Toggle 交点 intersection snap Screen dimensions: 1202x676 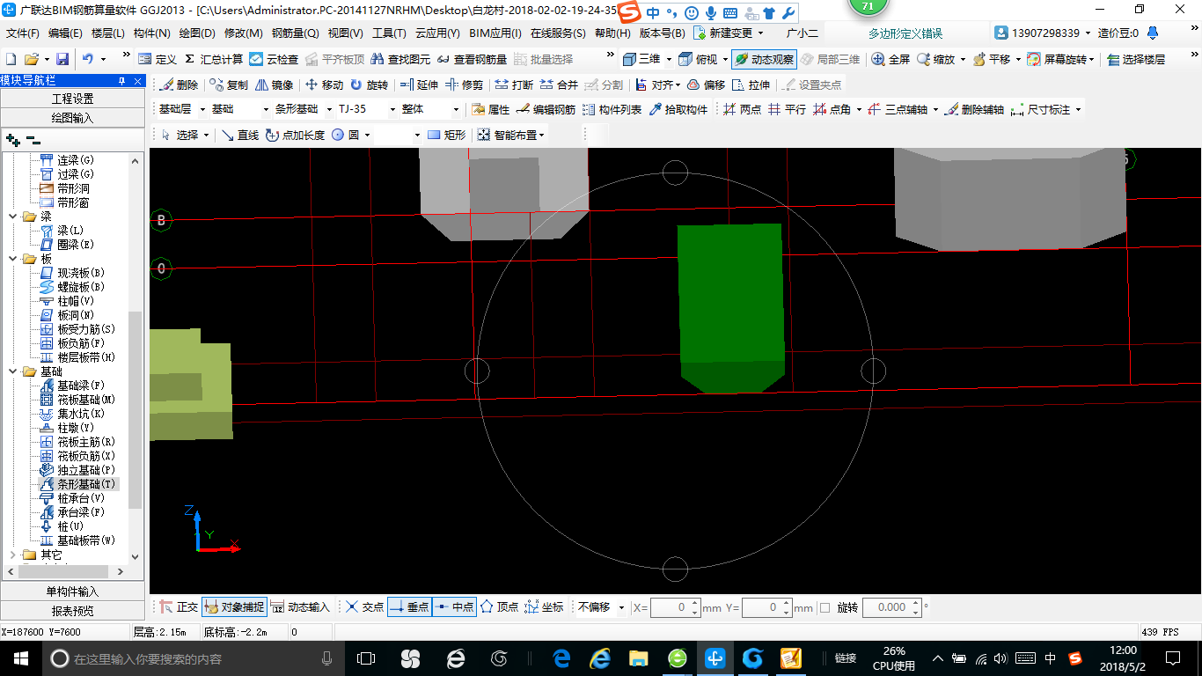pyautogui.click(x=364, y=607)
